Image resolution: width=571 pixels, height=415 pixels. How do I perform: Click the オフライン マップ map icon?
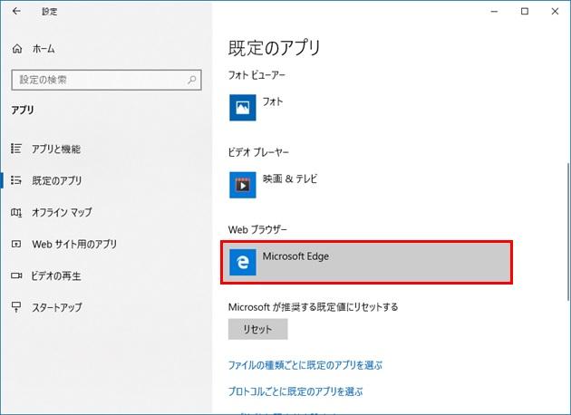pos(16,212)
